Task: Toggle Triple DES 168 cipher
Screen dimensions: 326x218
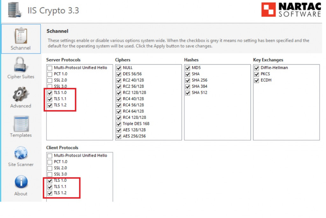Action: (x=119, y=124)
